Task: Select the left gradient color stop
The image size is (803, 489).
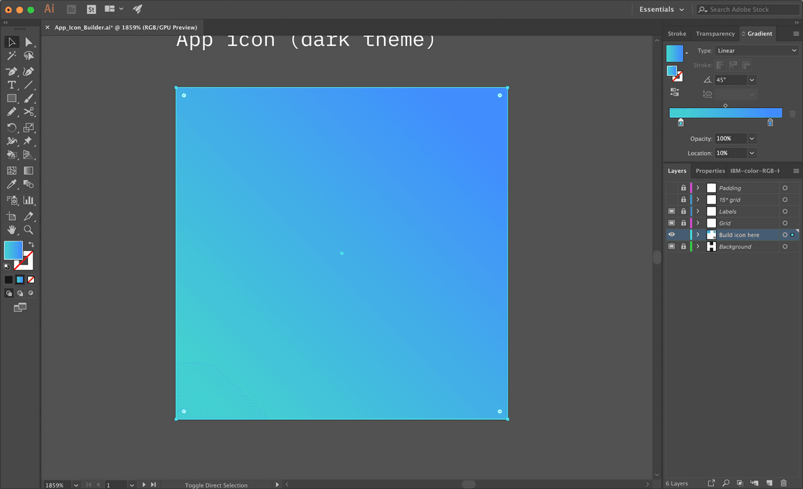Action: pyautogui.click(x=681, y=121)
